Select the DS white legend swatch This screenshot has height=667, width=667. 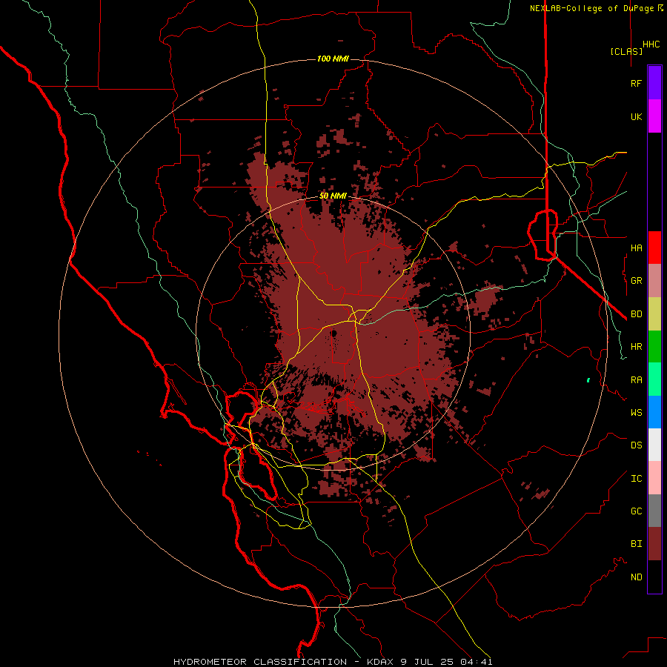pos(654,445)
